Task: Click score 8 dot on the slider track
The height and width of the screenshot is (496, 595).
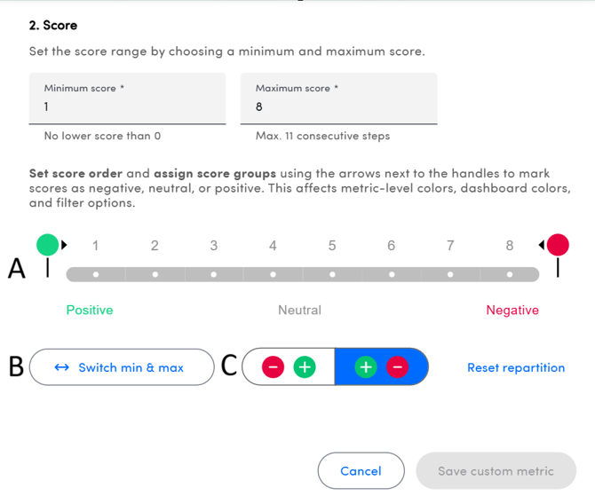Action: coord(510,274)
